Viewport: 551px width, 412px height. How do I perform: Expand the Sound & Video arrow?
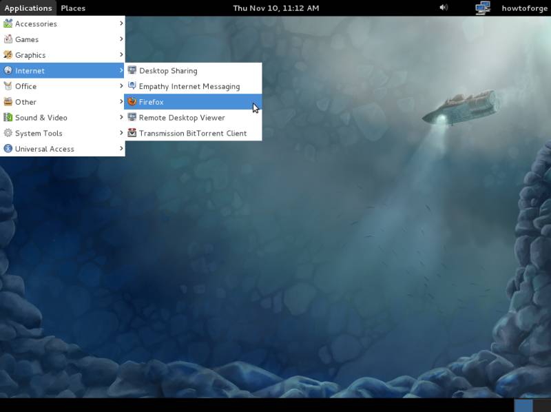121,117
